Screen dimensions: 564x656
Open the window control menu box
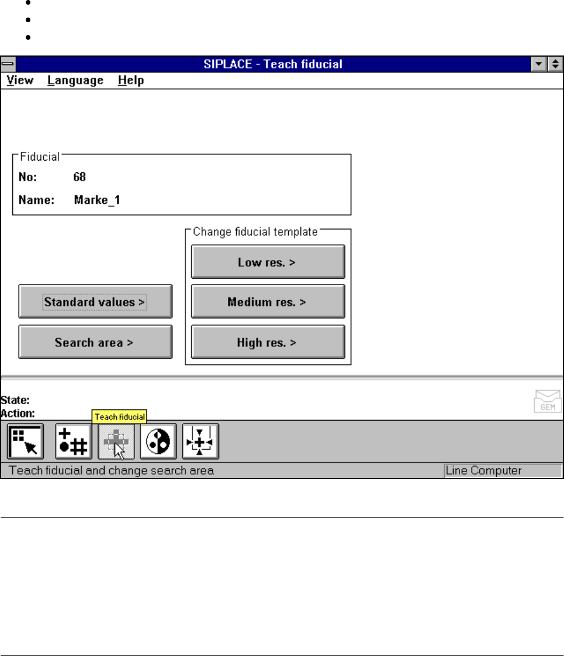point(8,64)
